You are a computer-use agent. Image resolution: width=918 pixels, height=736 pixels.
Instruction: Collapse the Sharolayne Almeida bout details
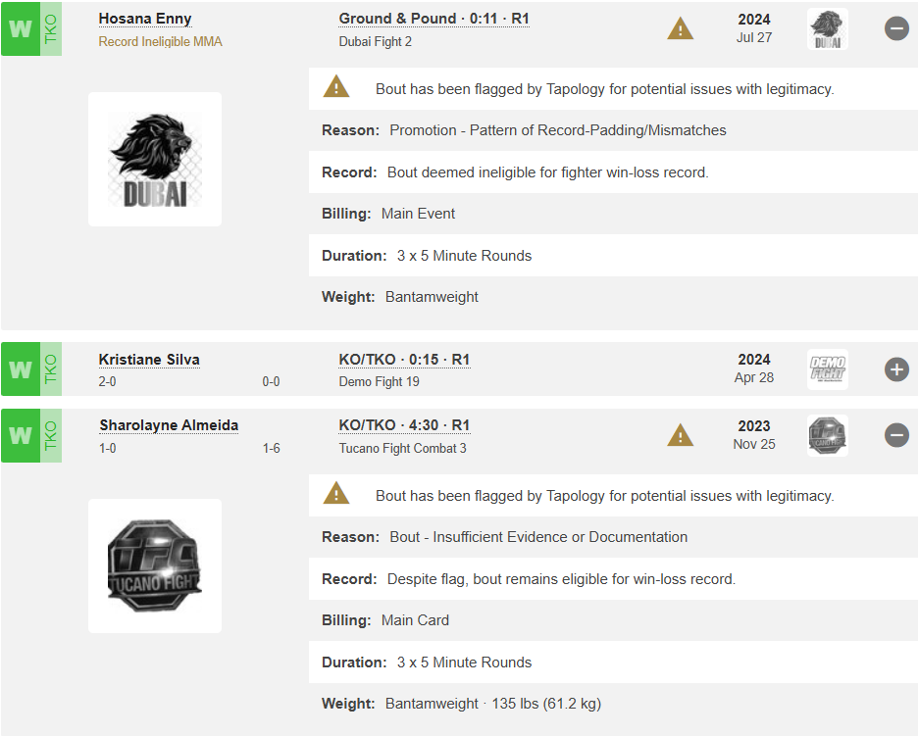pos(896,436)
